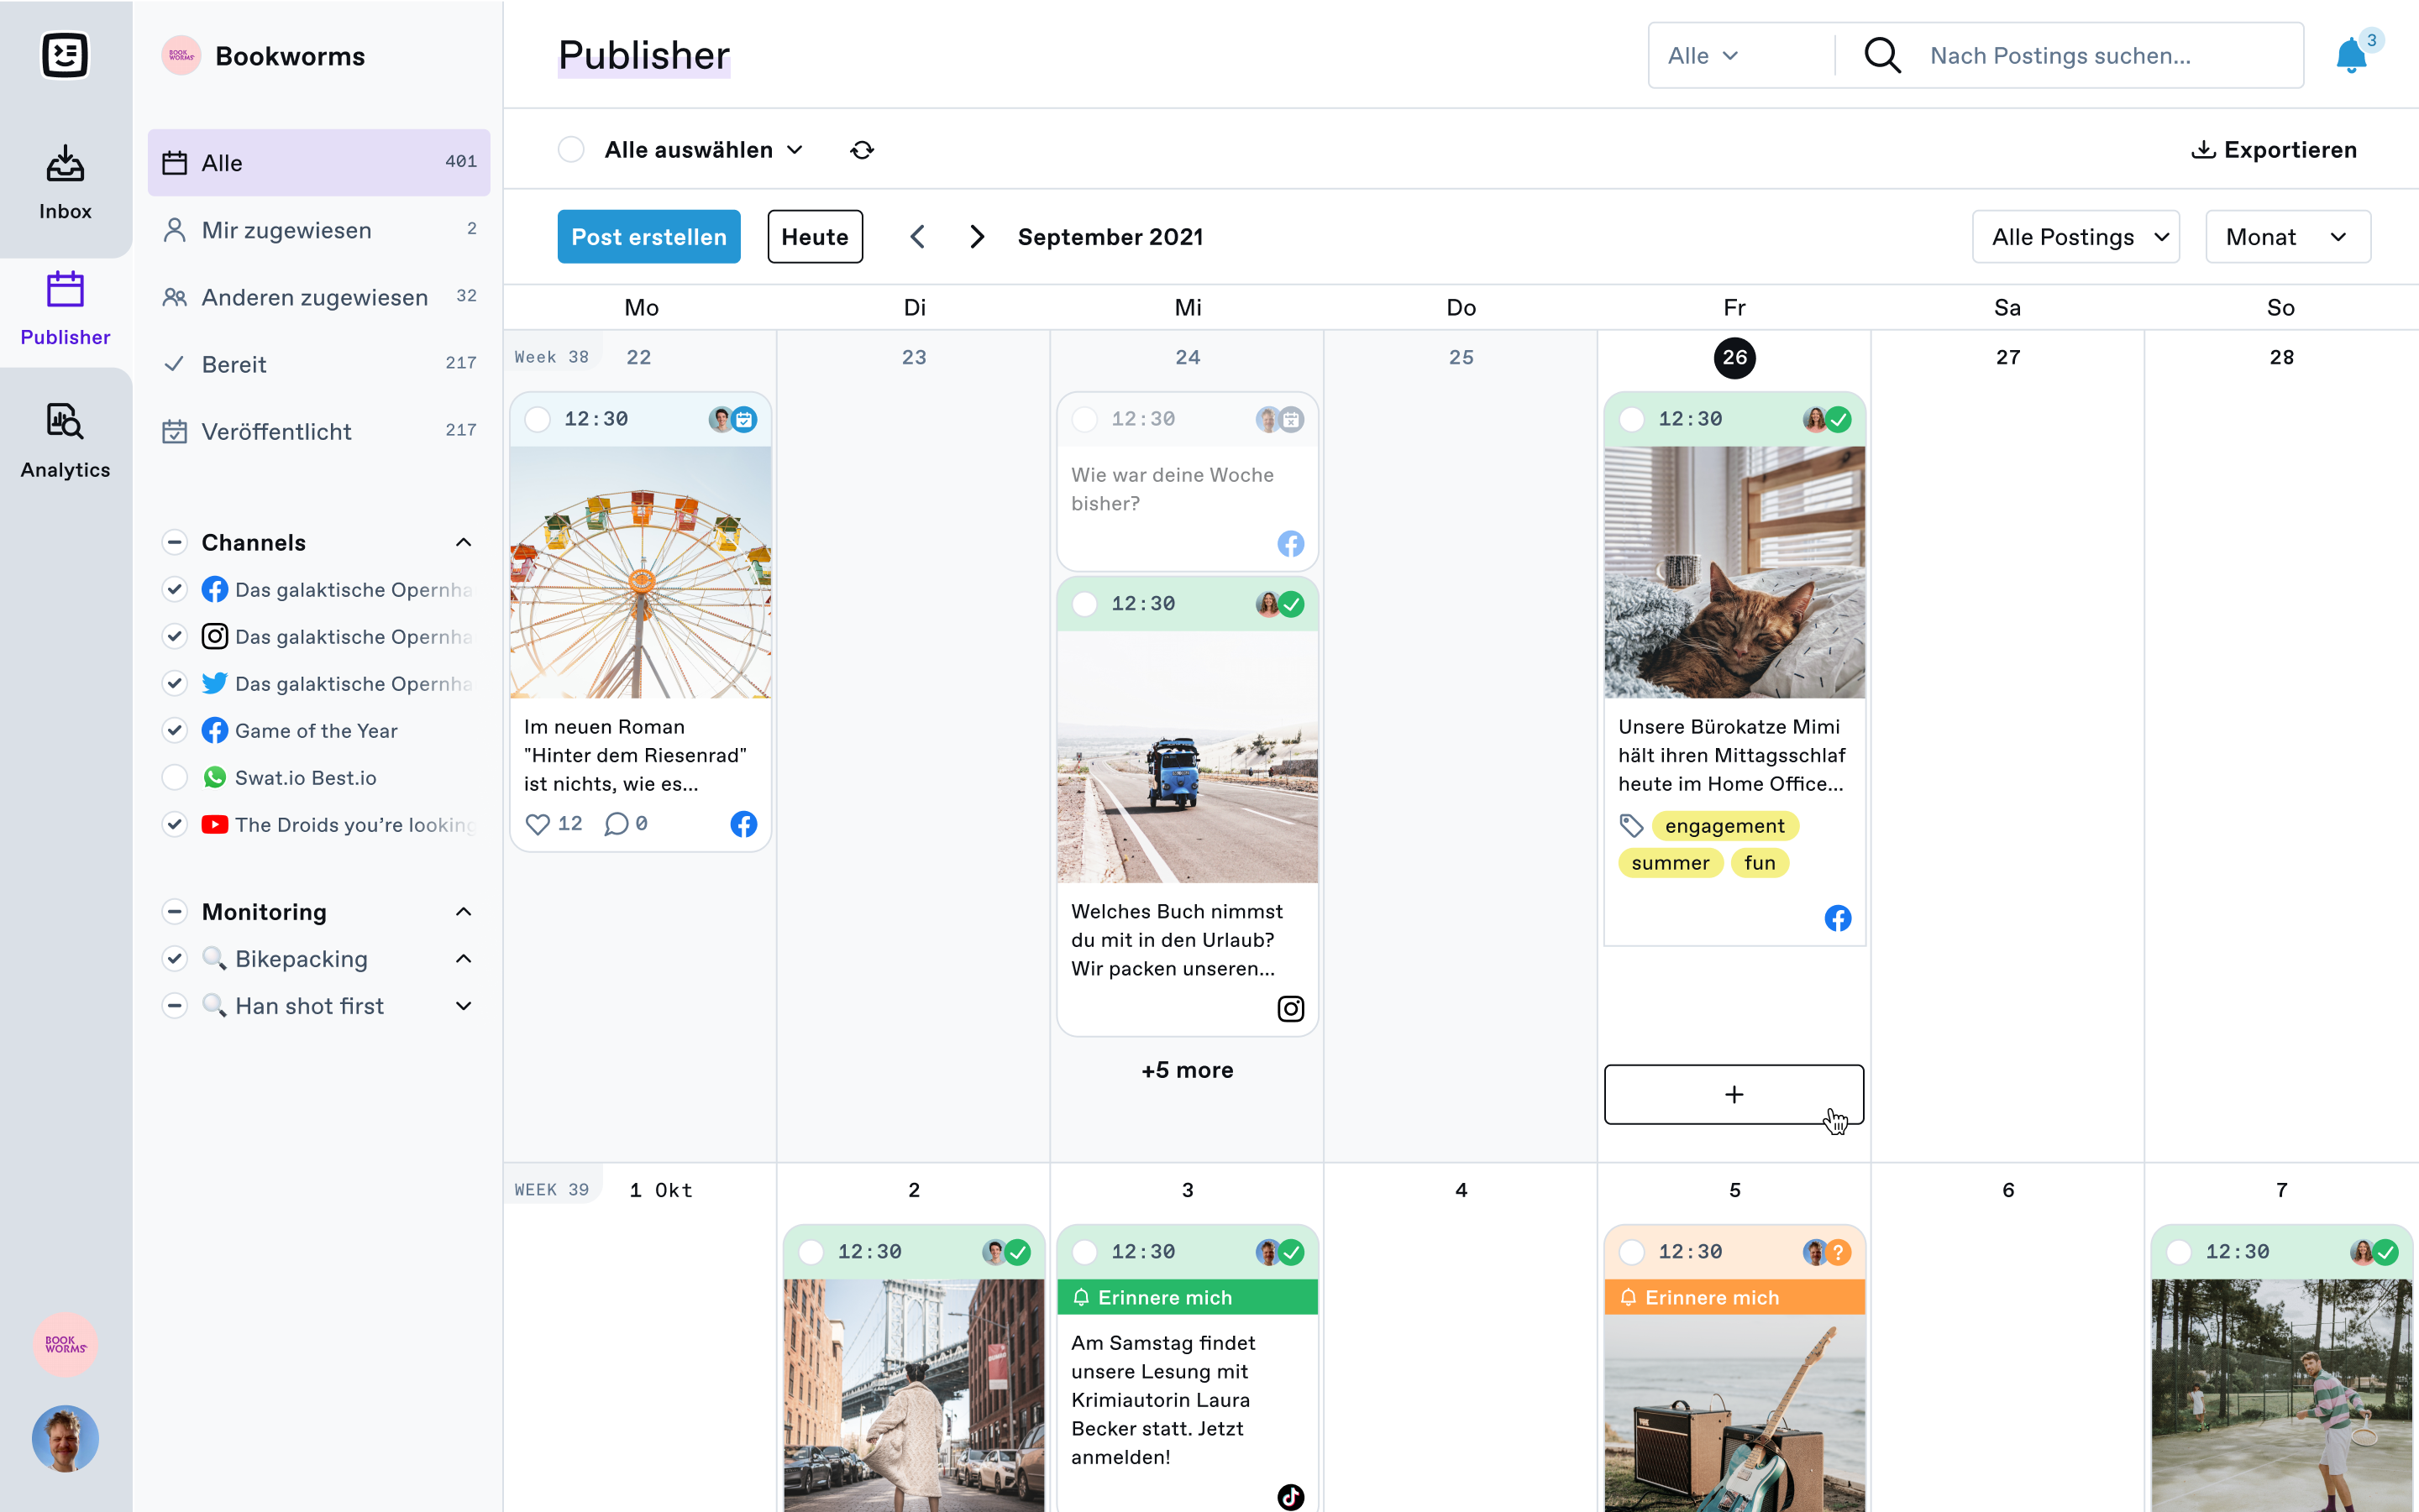This screenshot has width=2419, height=1512.
Task: Click the user profile avatar icon
Action: pos(65,1439)
